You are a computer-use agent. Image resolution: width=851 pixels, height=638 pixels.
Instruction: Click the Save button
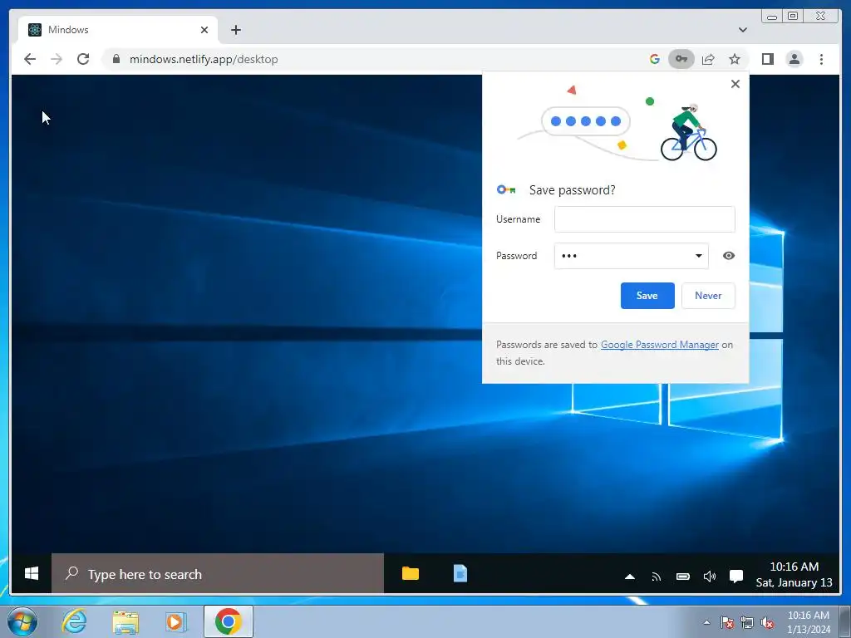[647, 296]
